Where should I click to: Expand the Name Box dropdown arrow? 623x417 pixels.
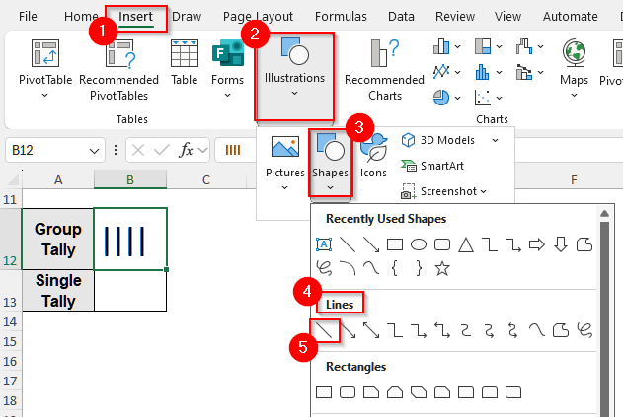(94, 151)
